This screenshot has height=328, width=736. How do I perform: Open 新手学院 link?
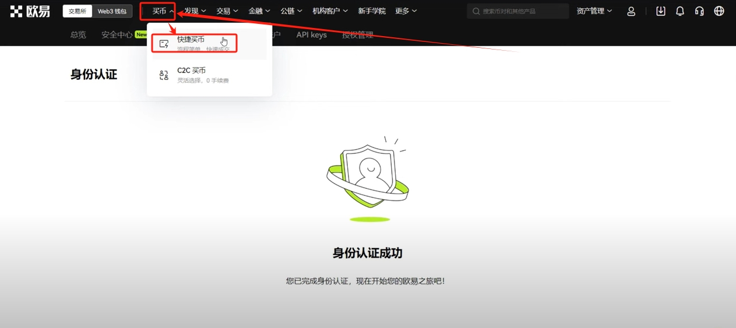point(372,11)
